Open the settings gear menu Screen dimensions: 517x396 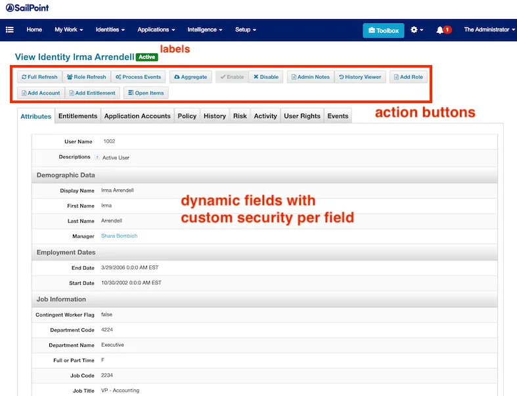(416, 30)
